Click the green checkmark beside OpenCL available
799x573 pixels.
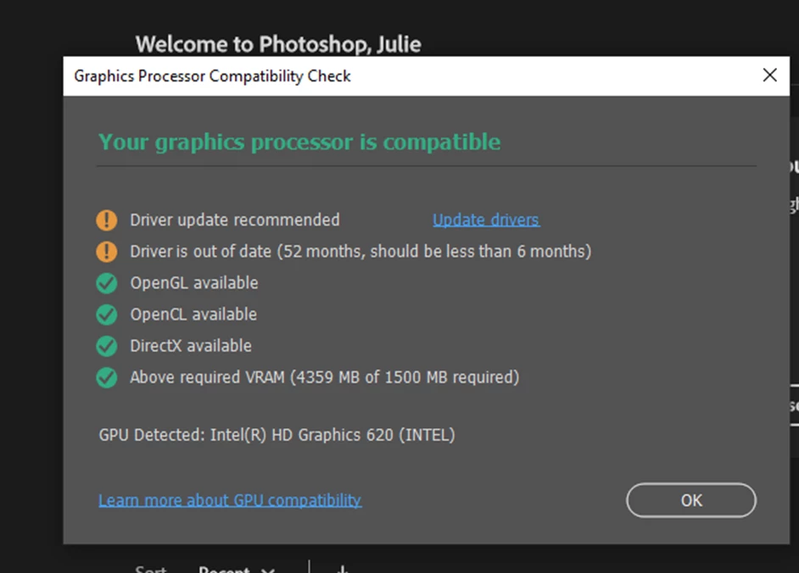[x=107, y=314]
